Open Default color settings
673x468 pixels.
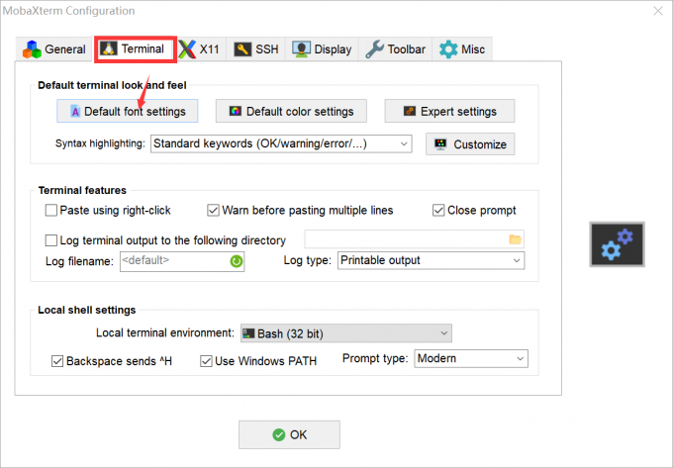[x=291, y=111]
